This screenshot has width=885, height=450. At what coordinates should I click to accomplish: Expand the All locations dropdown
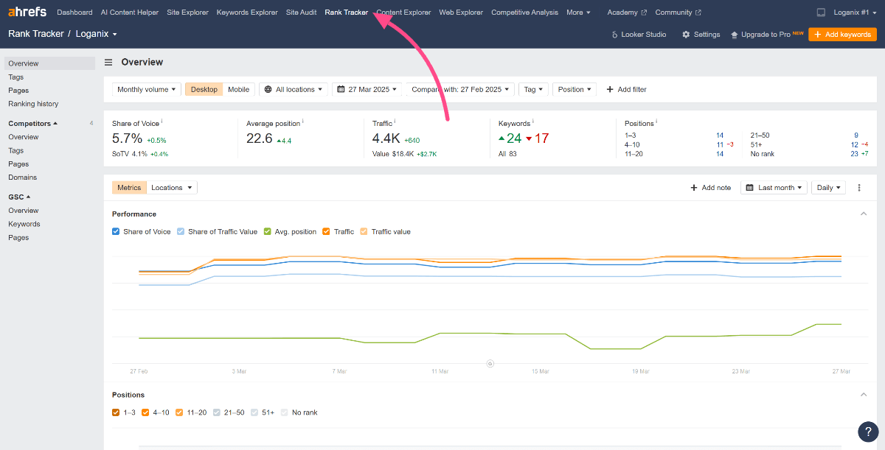tap(294, 89)
